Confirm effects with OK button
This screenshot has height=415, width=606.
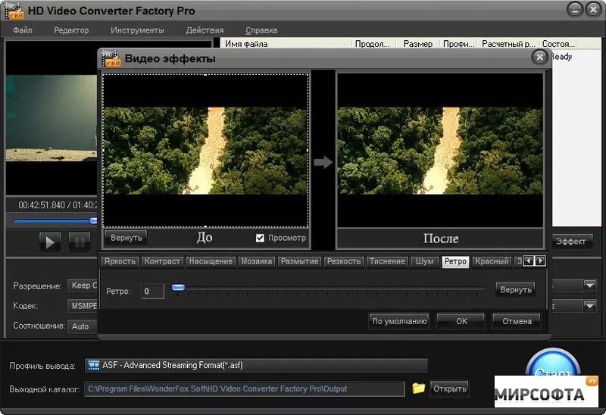click(x=461, y=321)
